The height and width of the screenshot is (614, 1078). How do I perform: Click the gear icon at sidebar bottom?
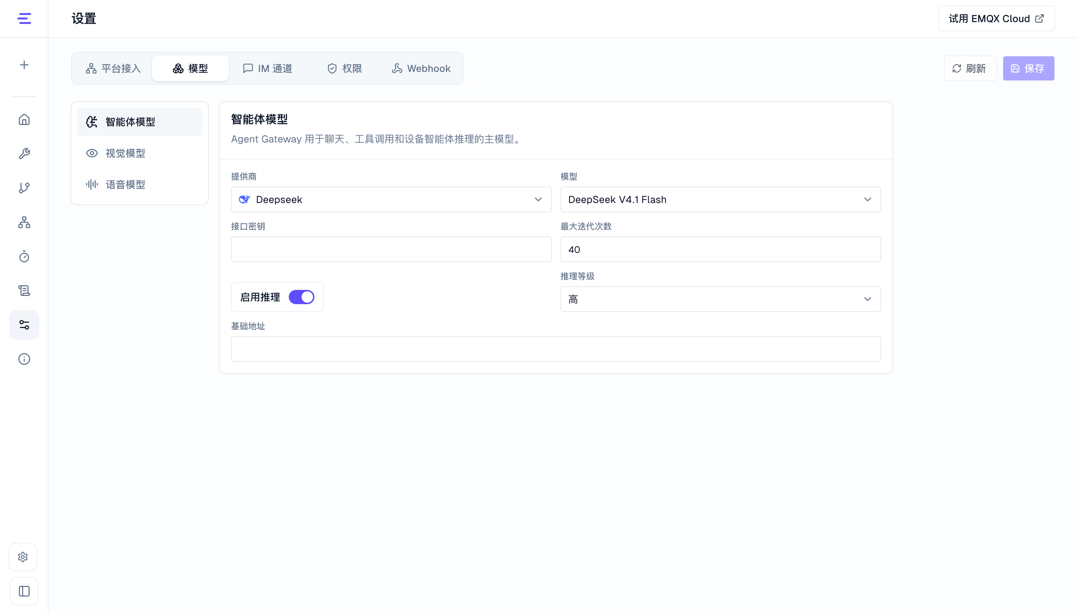coord(23,557)
